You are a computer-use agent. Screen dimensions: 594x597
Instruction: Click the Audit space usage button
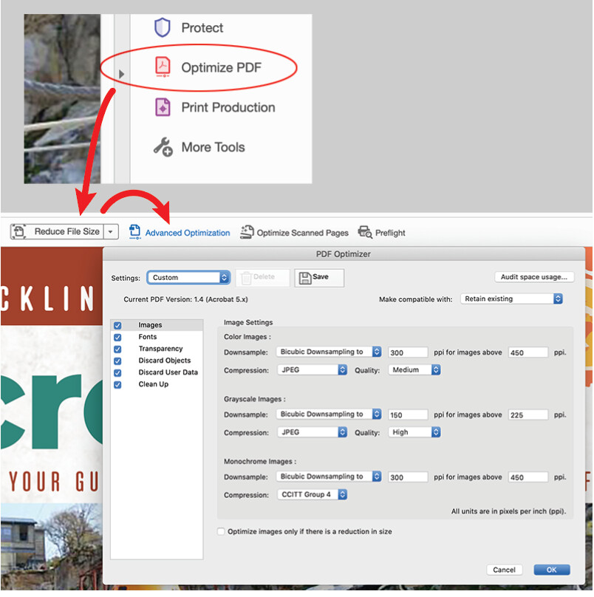click(533, 277)
